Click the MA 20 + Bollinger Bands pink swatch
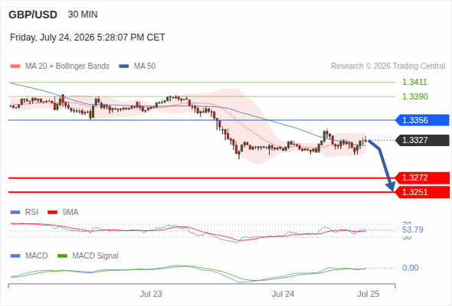The height and width of the screenshot is (306, 452). tap(15, 67)
